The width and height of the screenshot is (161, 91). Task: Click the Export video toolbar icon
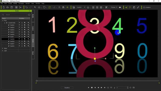point(20,7)
